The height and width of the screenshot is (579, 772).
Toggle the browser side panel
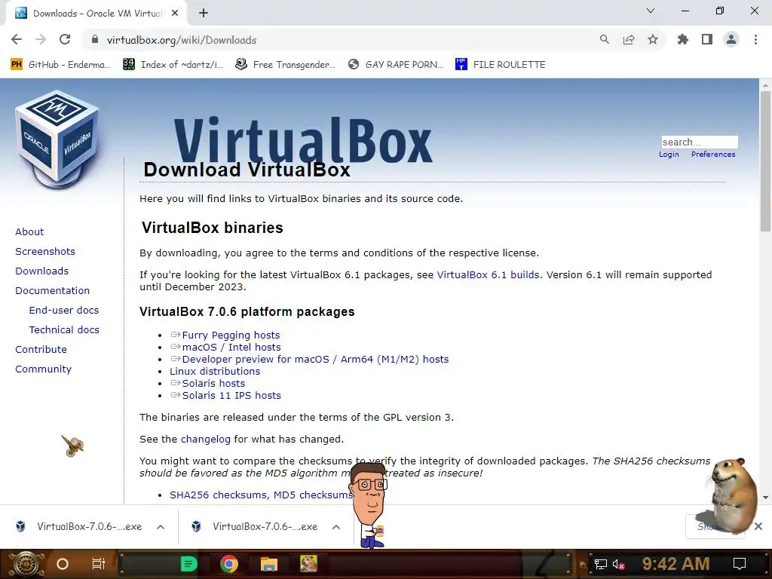pos(707,39)
